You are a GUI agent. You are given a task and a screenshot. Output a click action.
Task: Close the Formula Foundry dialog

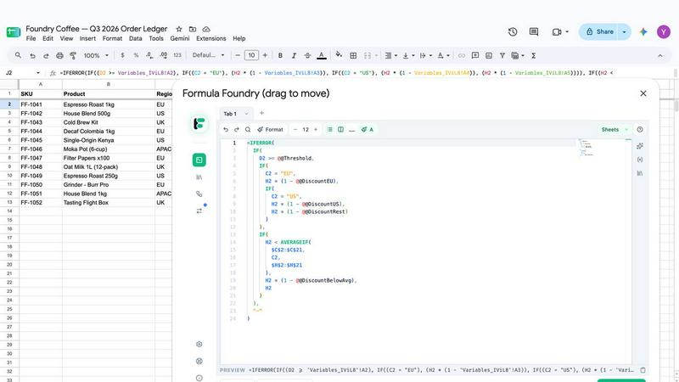[x=643, y=93]
